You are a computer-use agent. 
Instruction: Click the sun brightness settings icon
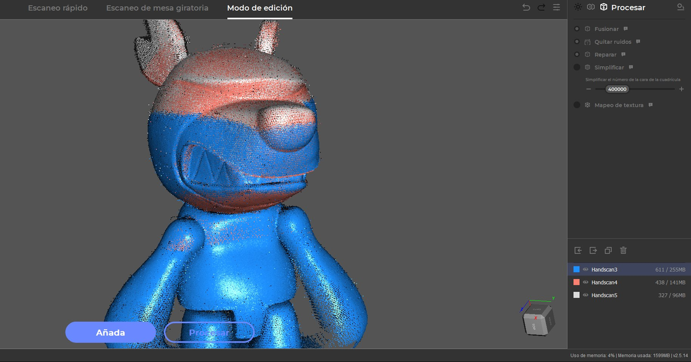click(578, 7)
